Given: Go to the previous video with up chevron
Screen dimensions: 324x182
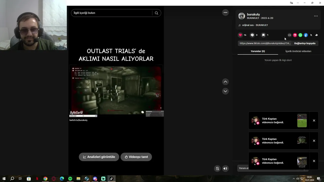Looking at the screenshot, I should (x=225, y=82).
